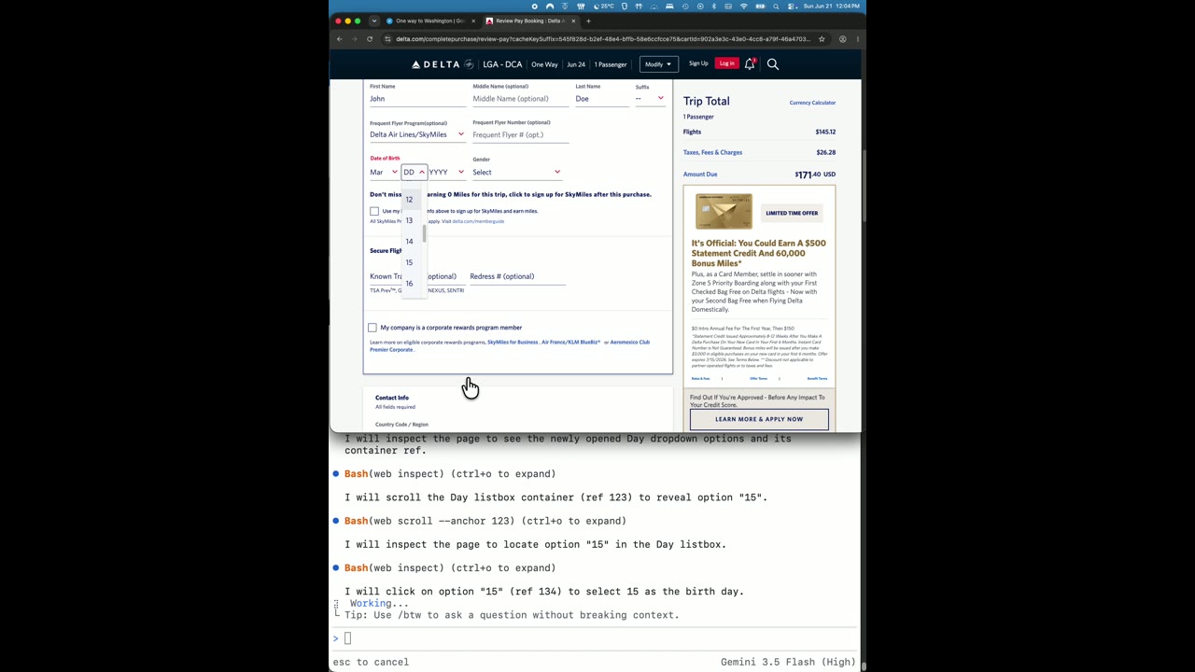Open the Chrome profile avatar icon
This screenshot has height=672, width=1195.
[842, 39]
